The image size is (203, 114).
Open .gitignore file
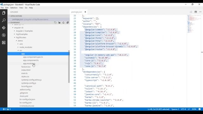(24, 93)
